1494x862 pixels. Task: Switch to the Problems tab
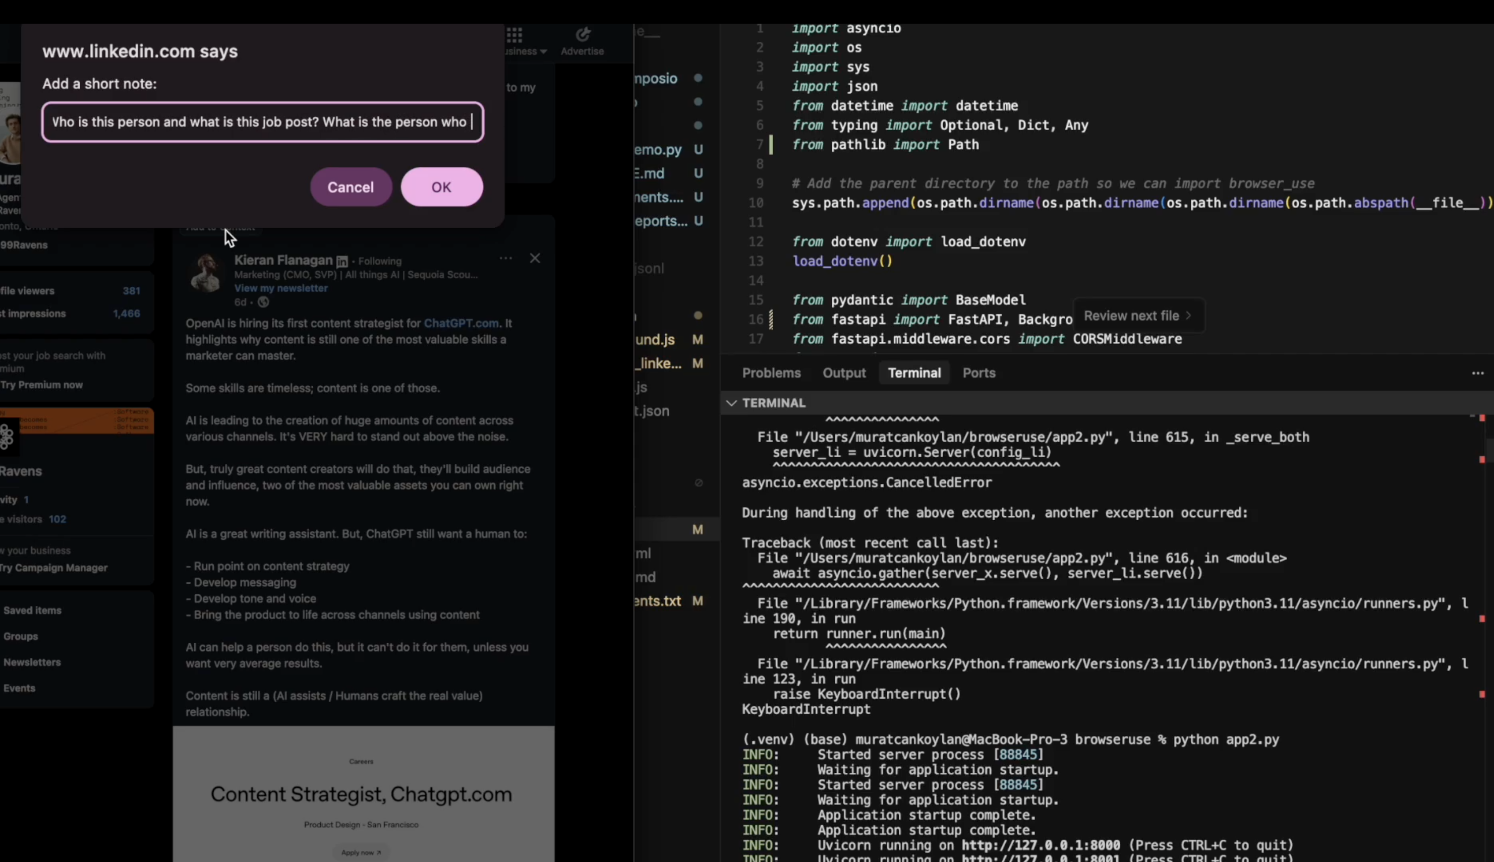point(771,373)
